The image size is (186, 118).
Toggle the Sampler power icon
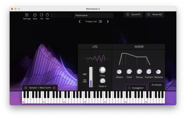point(26,88)
